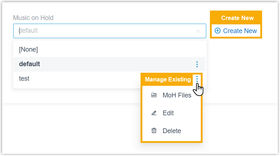The image size is (280, 156).
Task: Click the three-dot icon beside test
Action: coord(197,79)
